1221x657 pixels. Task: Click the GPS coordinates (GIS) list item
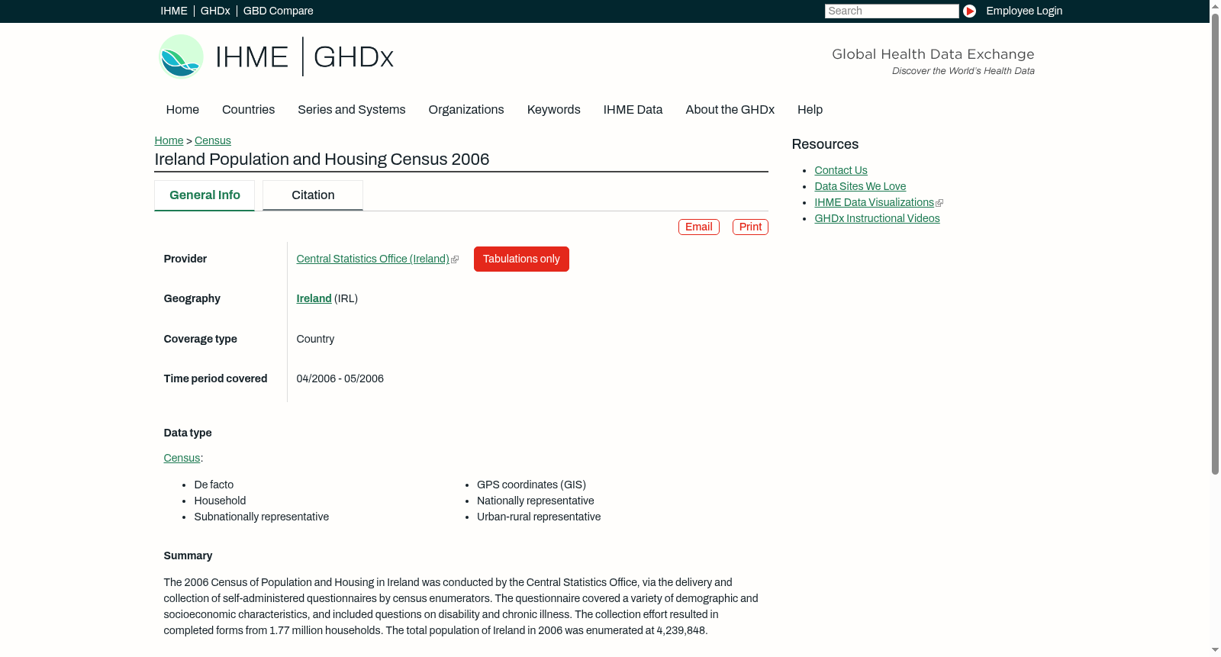tap(531, 485)
